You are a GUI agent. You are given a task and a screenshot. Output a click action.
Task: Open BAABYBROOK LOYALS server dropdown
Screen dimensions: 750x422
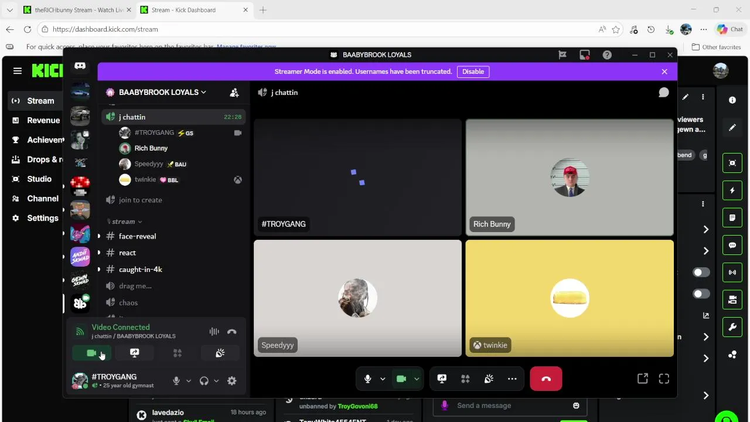[162, 92]
